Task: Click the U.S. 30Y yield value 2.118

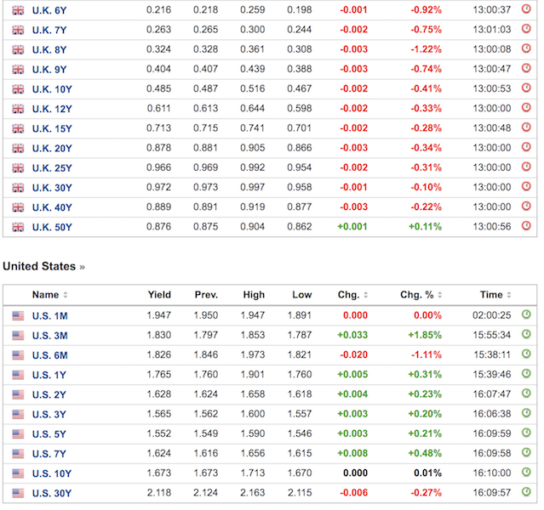Action: coord(159,493)
